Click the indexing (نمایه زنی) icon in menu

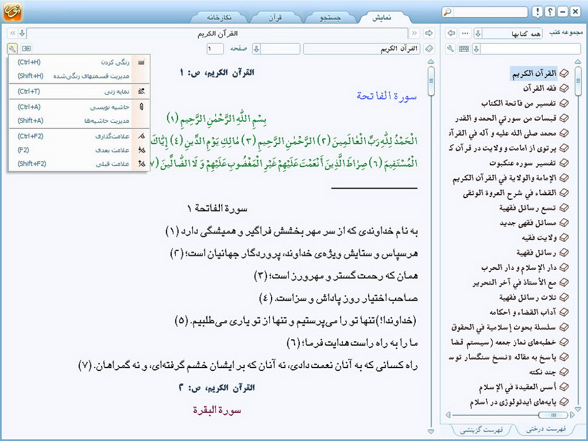coord(141,91)
